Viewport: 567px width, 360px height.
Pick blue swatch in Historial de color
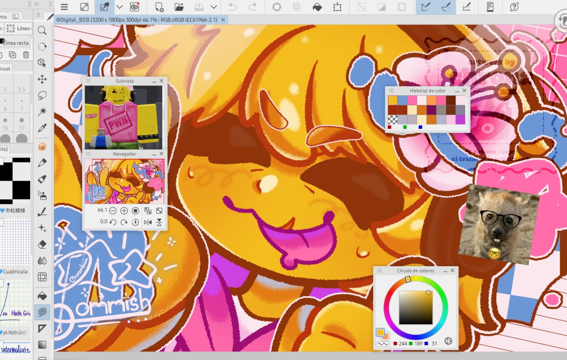click(x=402, y=100)
